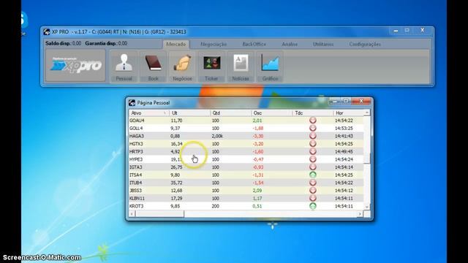
Task: Click the 35,72 price value
Action: pyautogui.click(x=176, y=183)
